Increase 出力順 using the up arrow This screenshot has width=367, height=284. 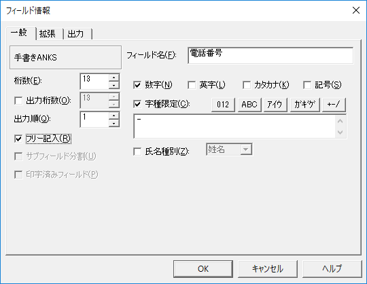[113, 116]
